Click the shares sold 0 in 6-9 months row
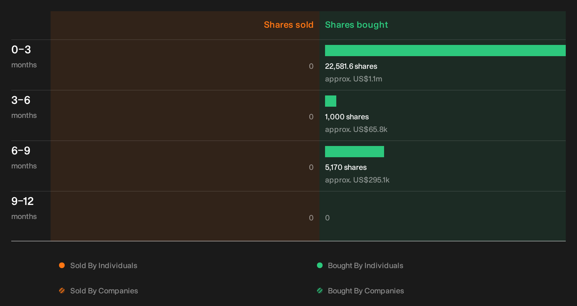The image size is (577, 306). coord(311,167)
